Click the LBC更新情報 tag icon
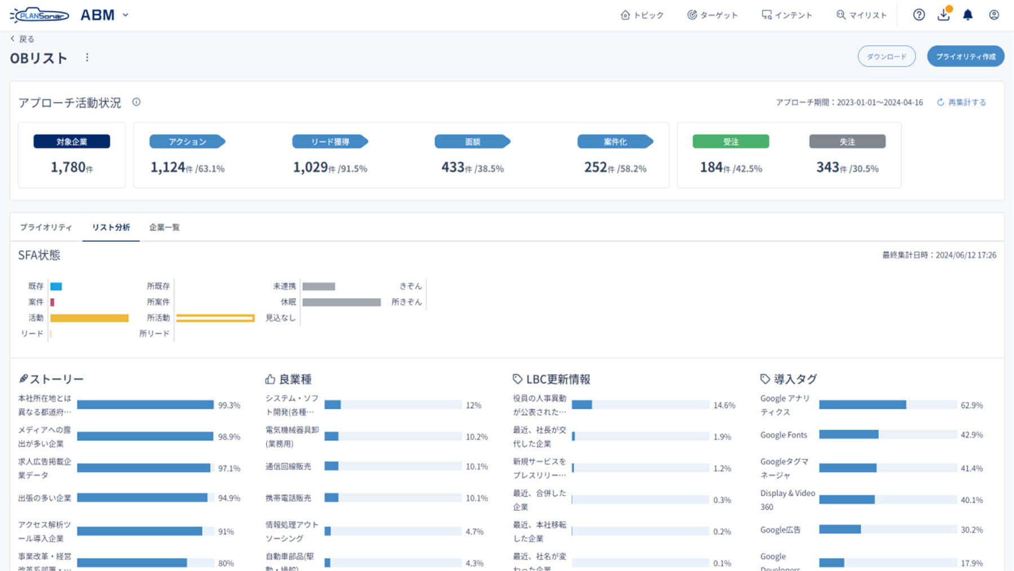The width and height of the screenshot is (1014, 571). 518,379
